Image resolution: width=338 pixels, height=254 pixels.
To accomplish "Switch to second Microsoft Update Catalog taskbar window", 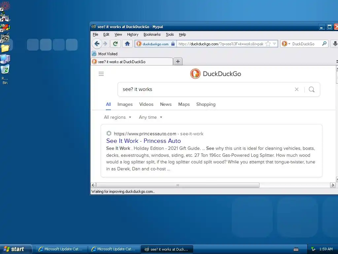I will click(x=114, y=249).
